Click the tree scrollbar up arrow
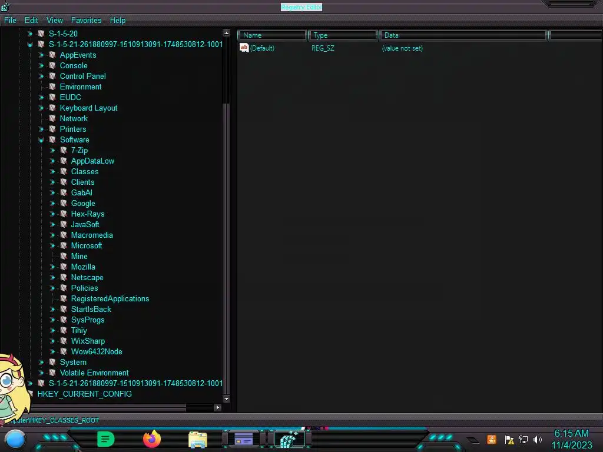Image resolution: width=603 pixels, height=452 pixels. tap(227, 33)
